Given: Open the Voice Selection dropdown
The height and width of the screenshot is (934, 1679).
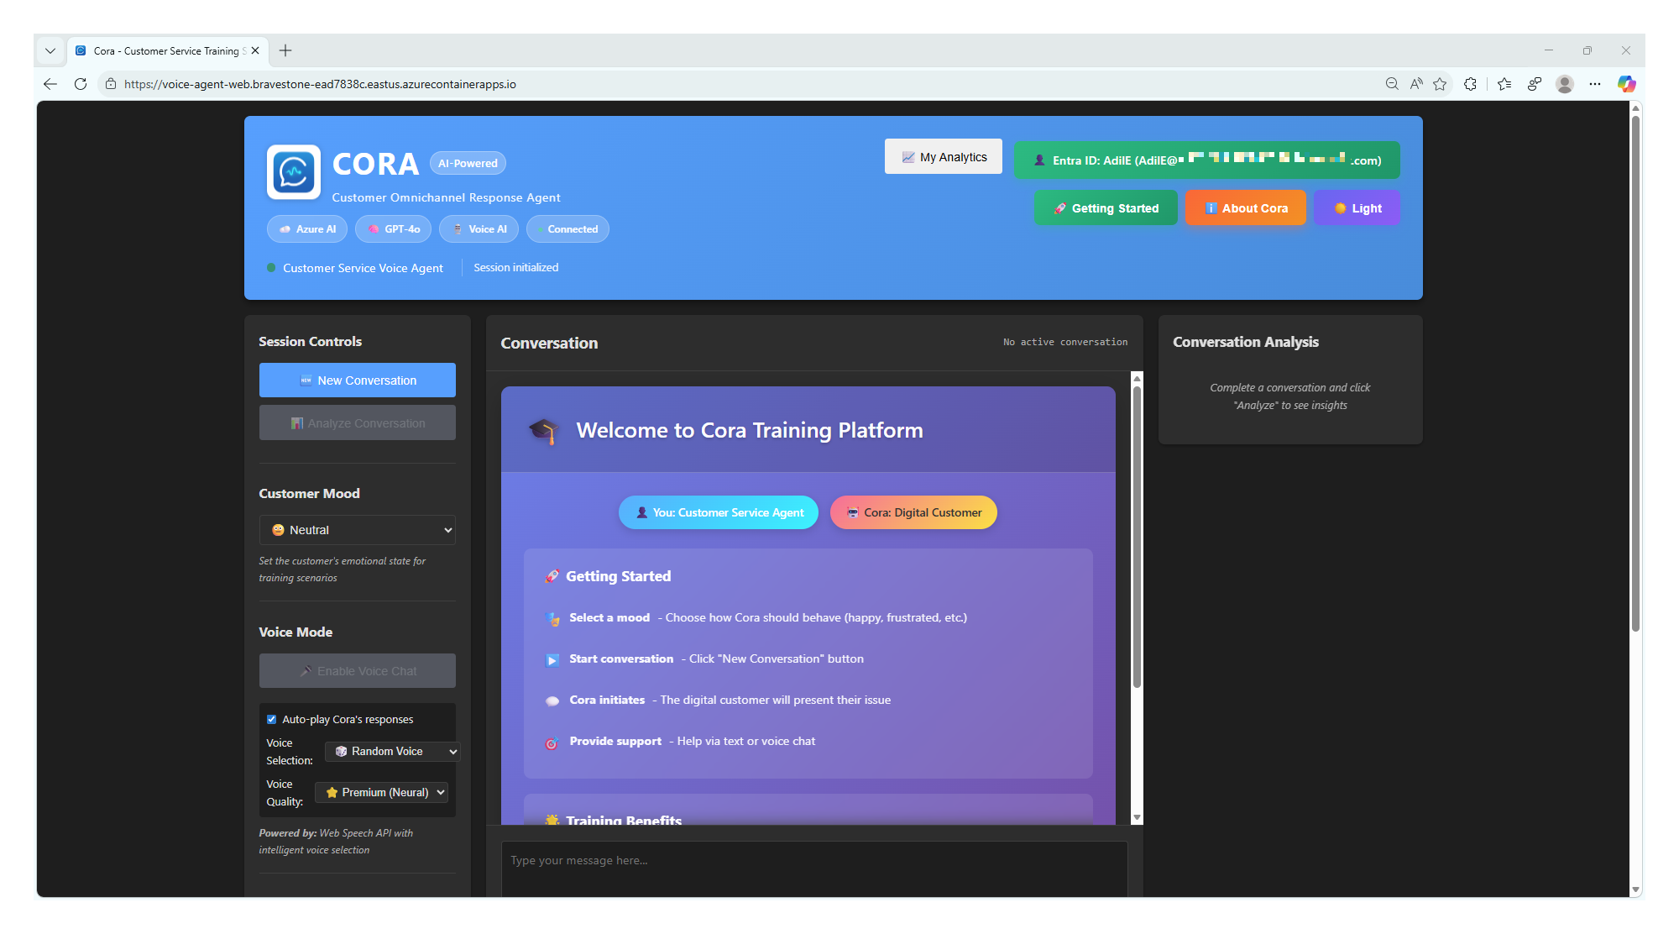Looking at the screenshot, I should [x=391, y=751].
